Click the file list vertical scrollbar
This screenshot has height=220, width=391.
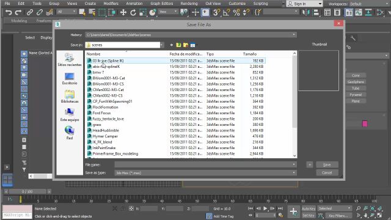[294, 105]
